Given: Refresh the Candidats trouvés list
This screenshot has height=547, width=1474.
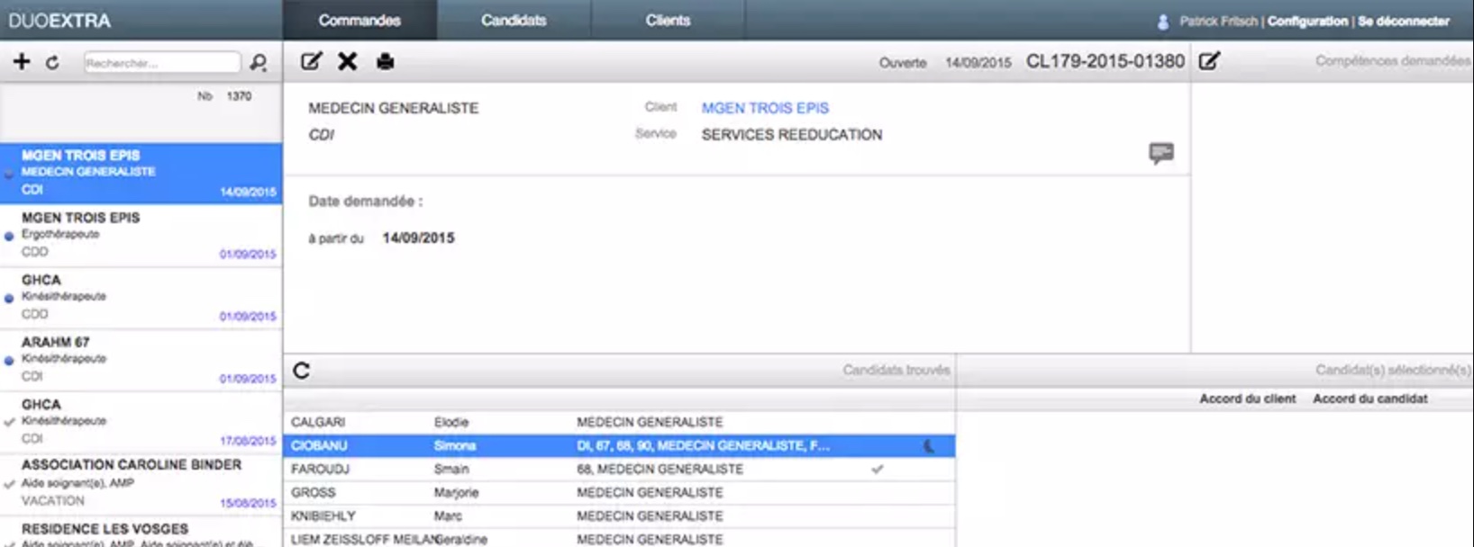Looking at the screenshot, I should [x=302, y=371].
